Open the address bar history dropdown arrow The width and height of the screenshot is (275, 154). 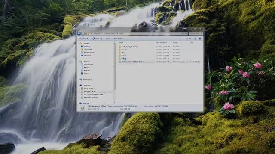tap(183, 33)
